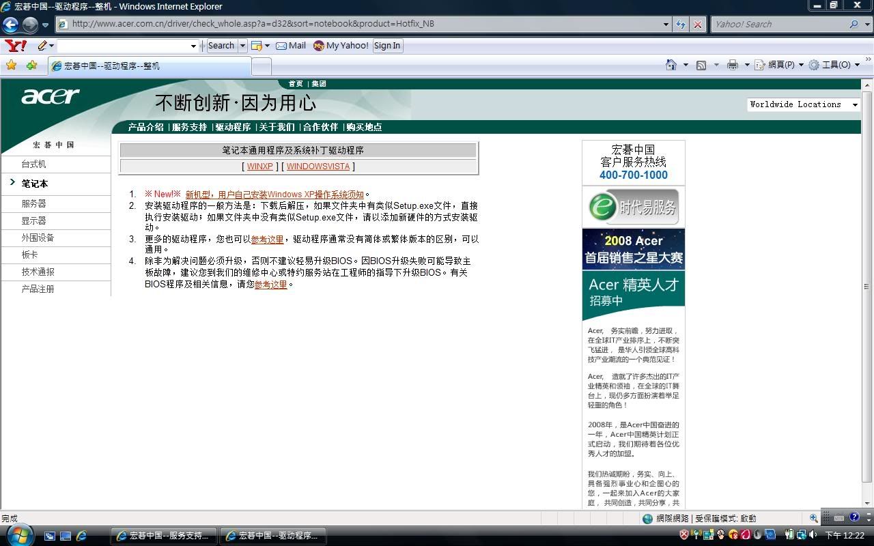Click the Yahoo toolbar Sign In button
Viewport: 874px width, 546px height.
click(x=387, y=46)
